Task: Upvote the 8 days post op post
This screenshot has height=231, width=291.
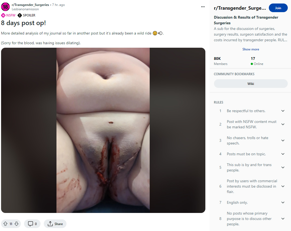Action: [6, 224]
